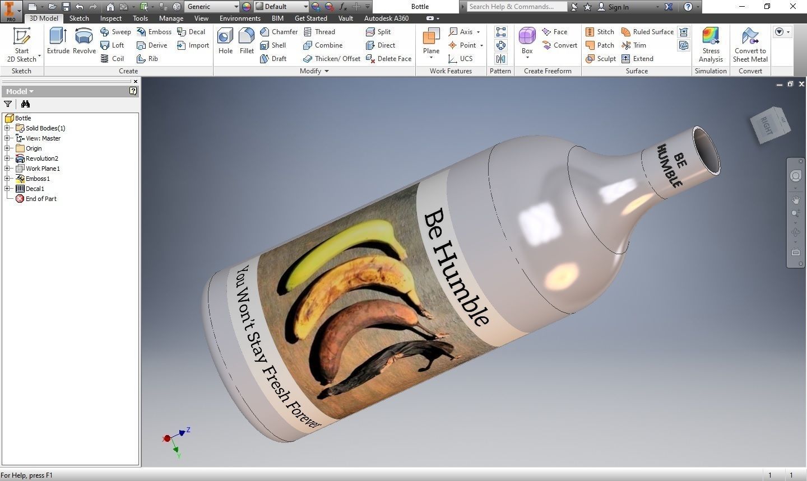
Task: Open the appearance color wheel adjuster
Action: (247, 6)
